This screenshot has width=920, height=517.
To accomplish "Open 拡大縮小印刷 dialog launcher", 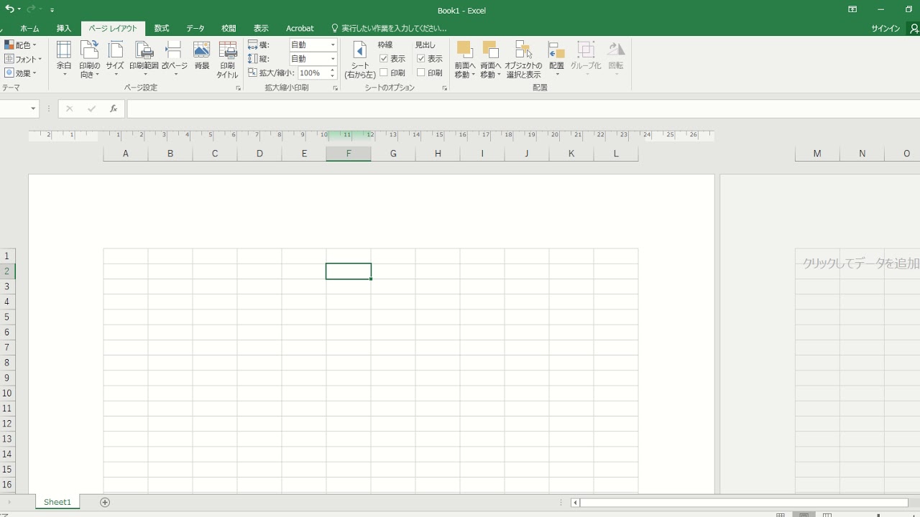I will 335,88.
